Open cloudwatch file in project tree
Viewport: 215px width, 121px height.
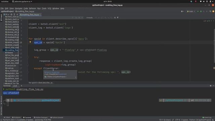(x=12, y=37)
